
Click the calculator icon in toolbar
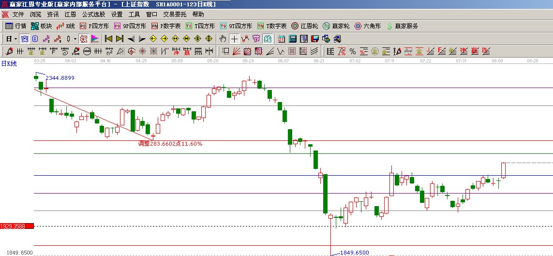(293, 39)
